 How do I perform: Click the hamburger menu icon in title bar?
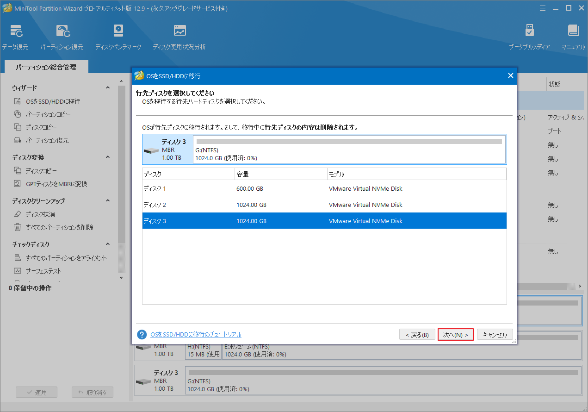[543, 8]
